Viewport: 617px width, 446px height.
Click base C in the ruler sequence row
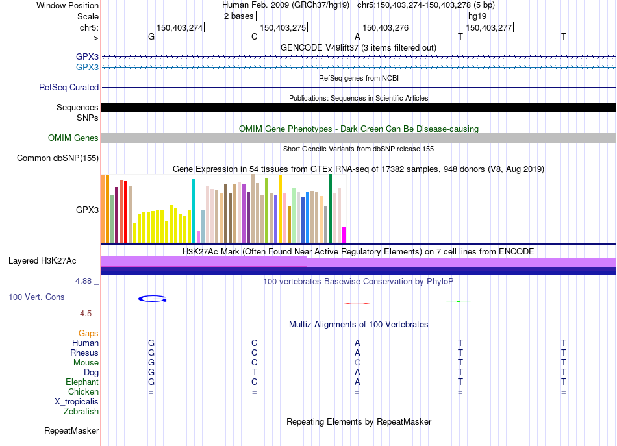click(254, 36)
